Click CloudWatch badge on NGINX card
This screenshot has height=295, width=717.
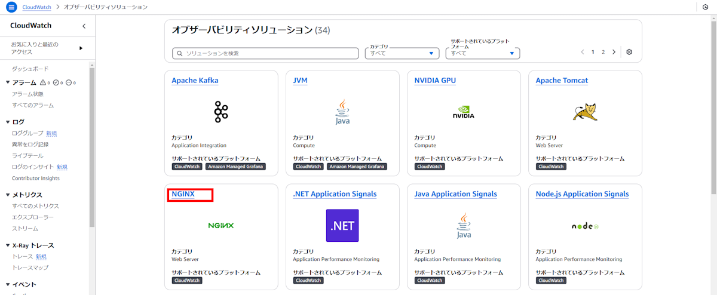187,280
